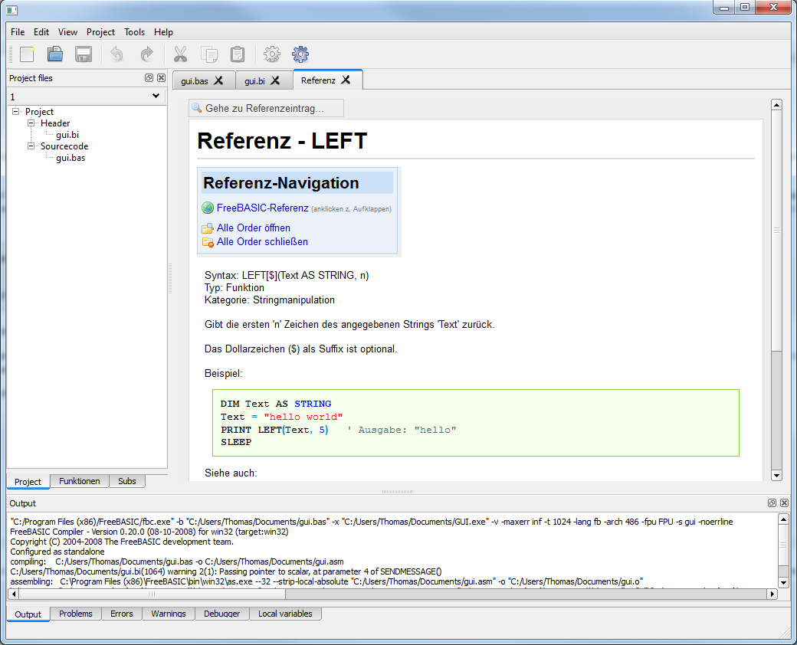Click the Open file folder icon

pyautogui.click(x=55, y=54)
